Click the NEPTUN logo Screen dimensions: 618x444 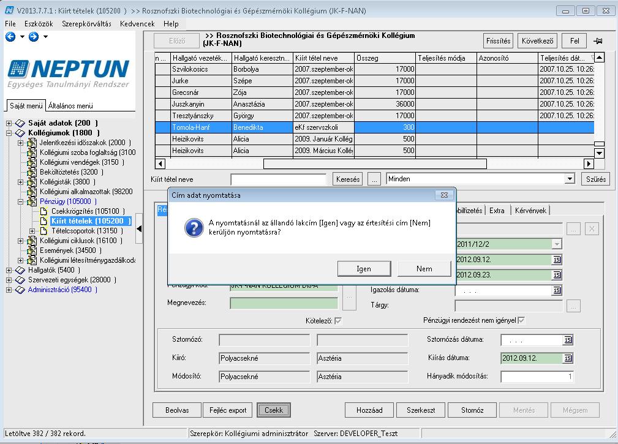pos(68,73)
